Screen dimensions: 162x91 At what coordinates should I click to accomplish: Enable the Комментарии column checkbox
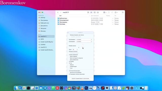(69, 66)
